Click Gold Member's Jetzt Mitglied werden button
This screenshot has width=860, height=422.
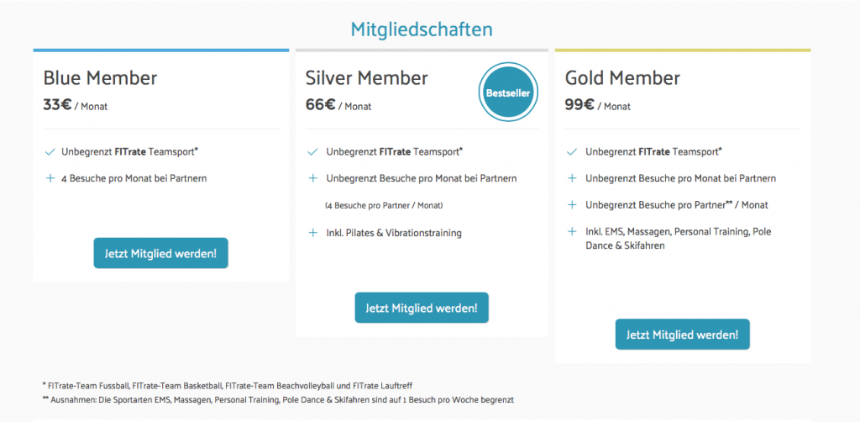coord(682,335)
